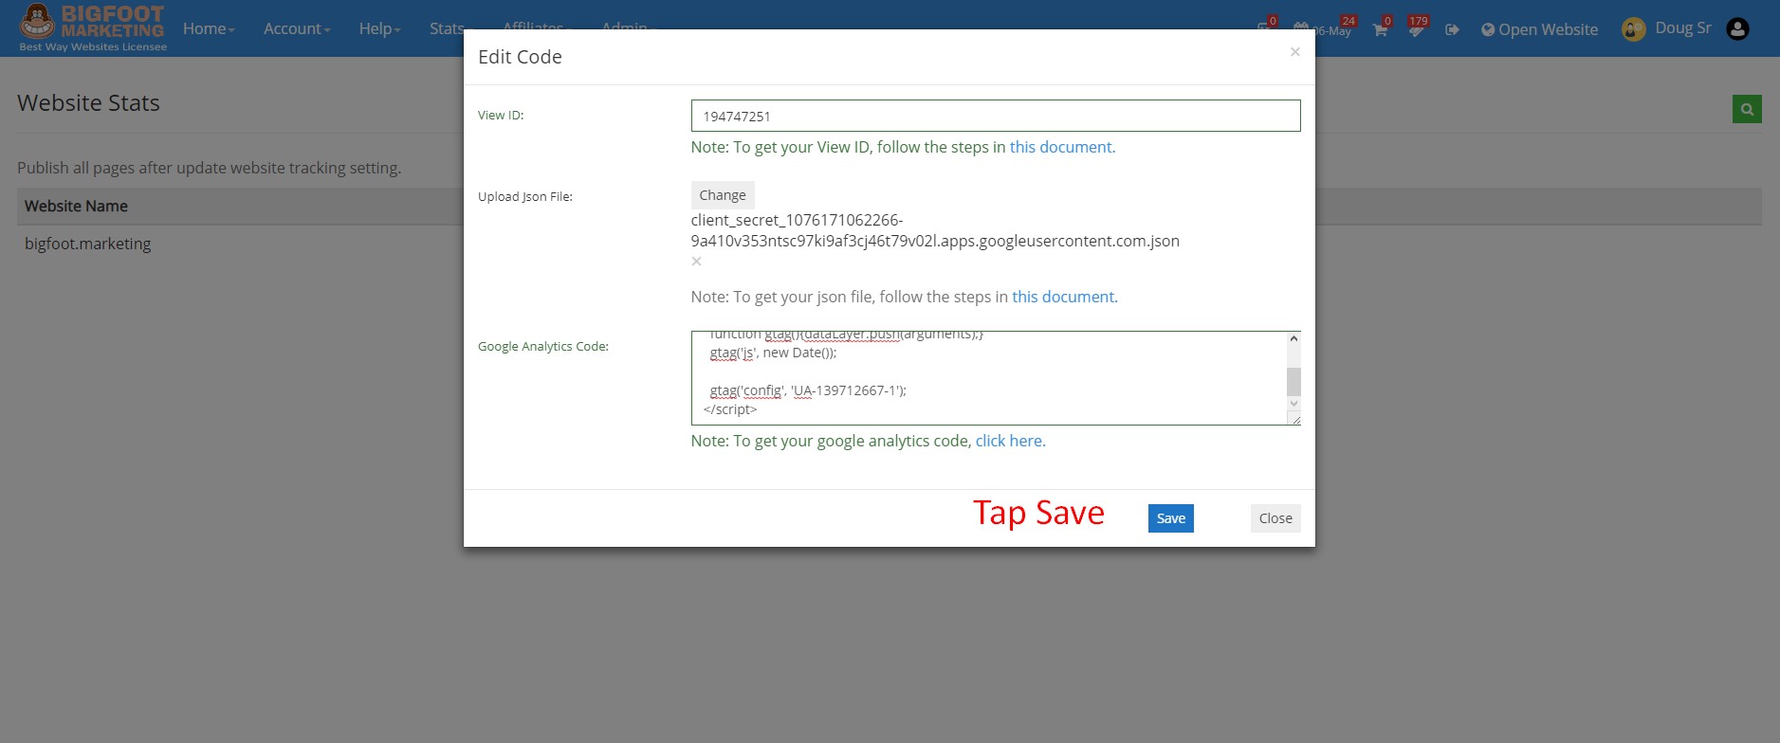This screenshot has width=1780, height=743.
Task: Click the blue Save button
Action: 1170,518
